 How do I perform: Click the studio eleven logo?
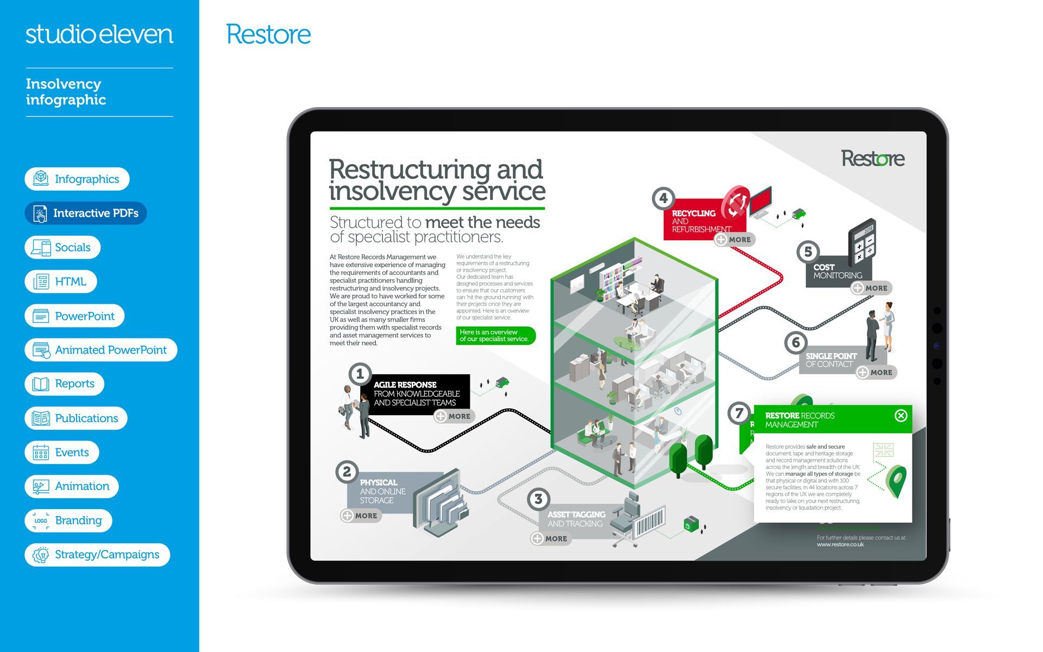tap(99, 34)
